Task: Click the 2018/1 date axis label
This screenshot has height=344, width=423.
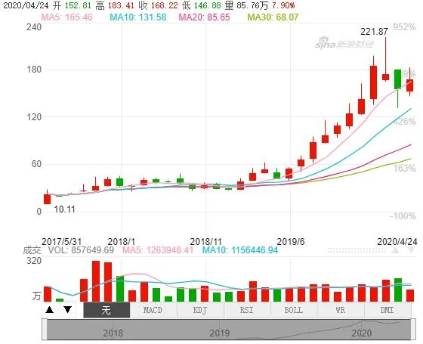Action: pos(122,241)
